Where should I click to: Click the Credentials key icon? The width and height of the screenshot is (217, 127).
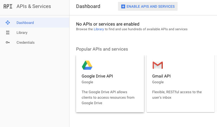(8, 42)
